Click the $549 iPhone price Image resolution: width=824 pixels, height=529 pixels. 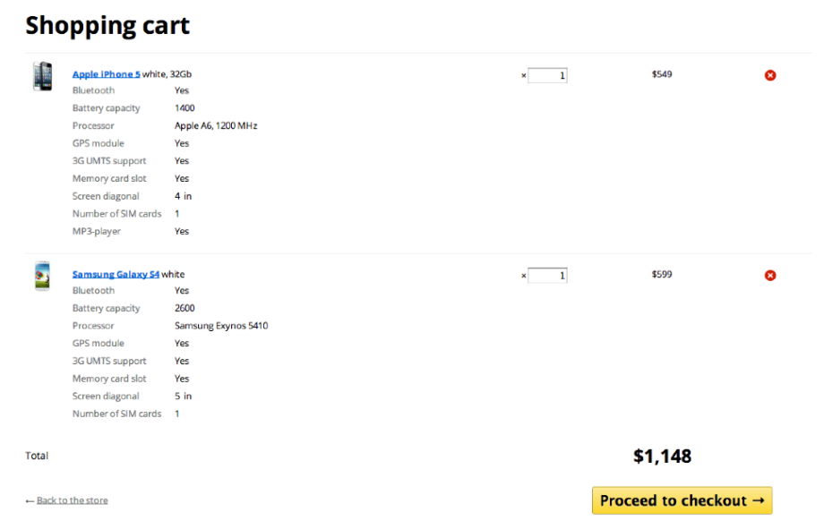662,74
